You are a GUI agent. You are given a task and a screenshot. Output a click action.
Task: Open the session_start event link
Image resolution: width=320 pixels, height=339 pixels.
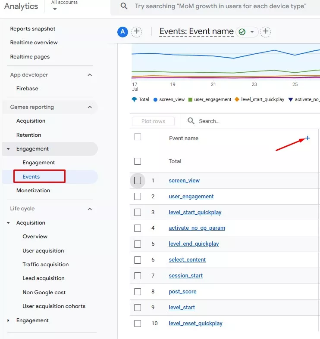tap(185, 276)
